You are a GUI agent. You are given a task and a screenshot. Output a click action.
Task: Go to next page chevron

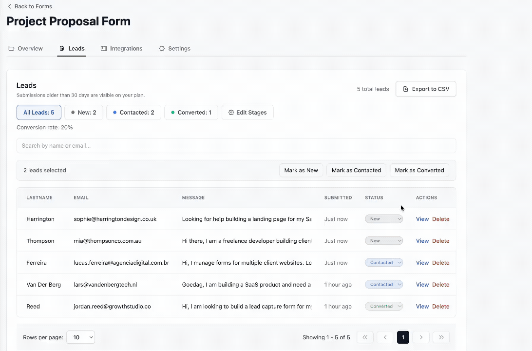(x=421, y=337)
